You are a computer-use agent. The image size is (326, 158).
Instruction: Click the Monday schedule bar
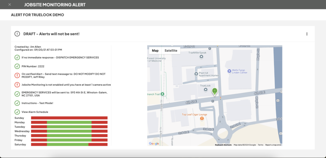[69, 122]
